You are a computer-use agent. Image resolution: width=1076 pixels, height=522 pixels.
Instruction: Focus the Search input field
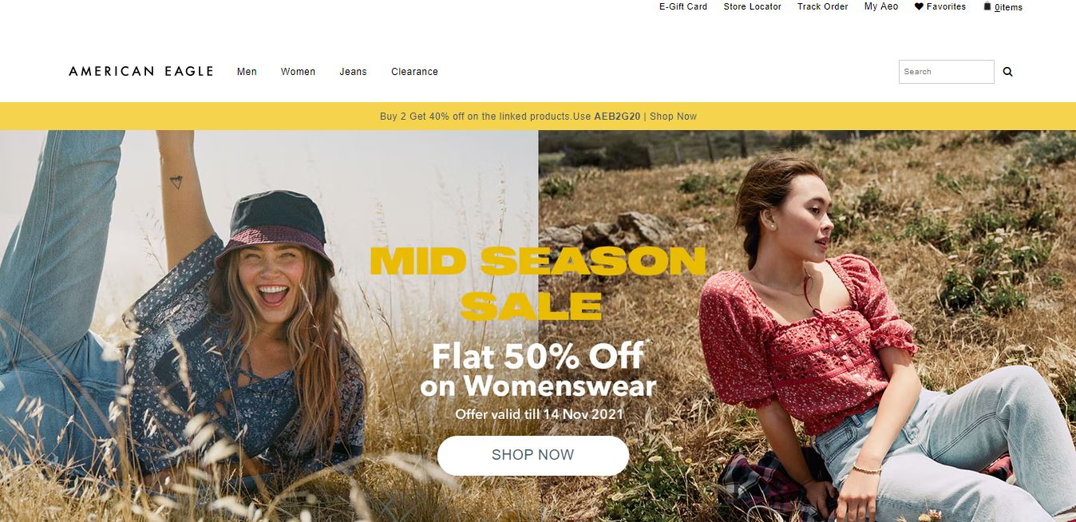(x=947, y=72)
